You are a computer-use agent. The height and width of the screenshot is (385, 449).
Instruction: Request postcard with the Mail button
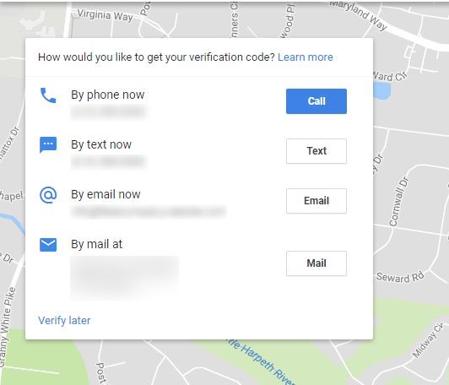[x=316, y=263]
